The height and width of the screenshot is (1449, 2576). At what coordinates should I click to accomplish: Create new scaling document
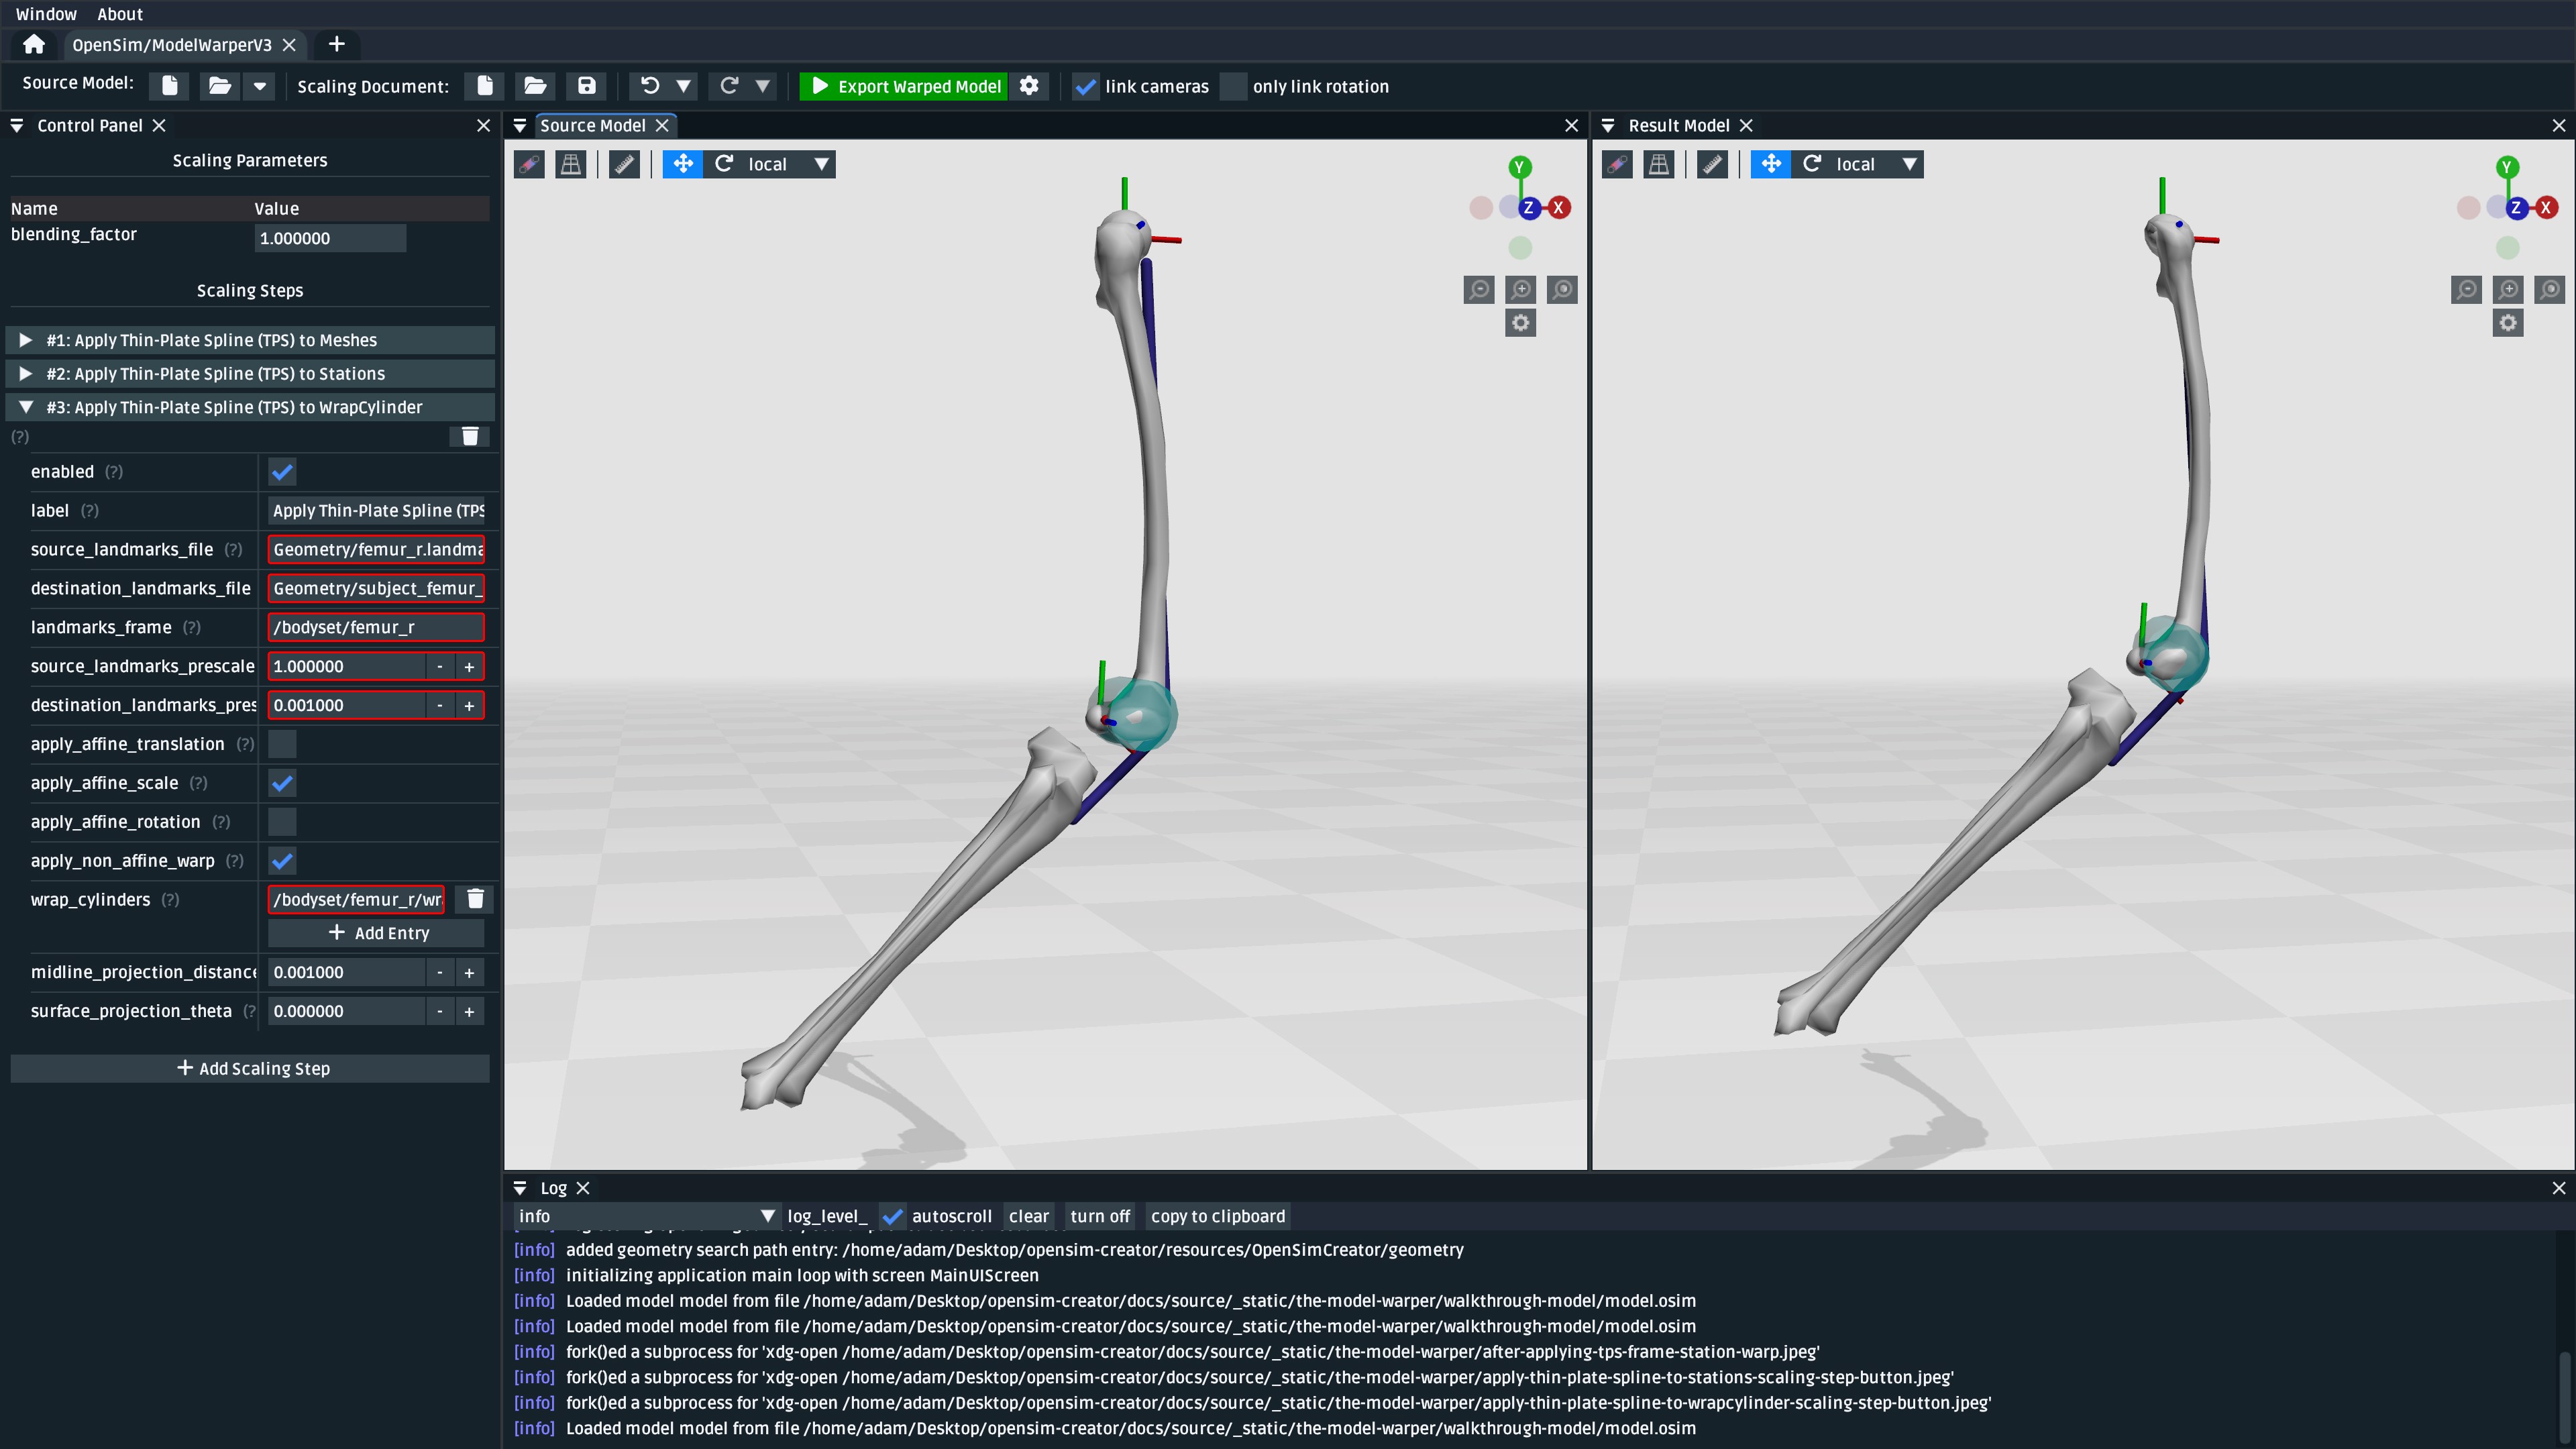coord(485,86)
